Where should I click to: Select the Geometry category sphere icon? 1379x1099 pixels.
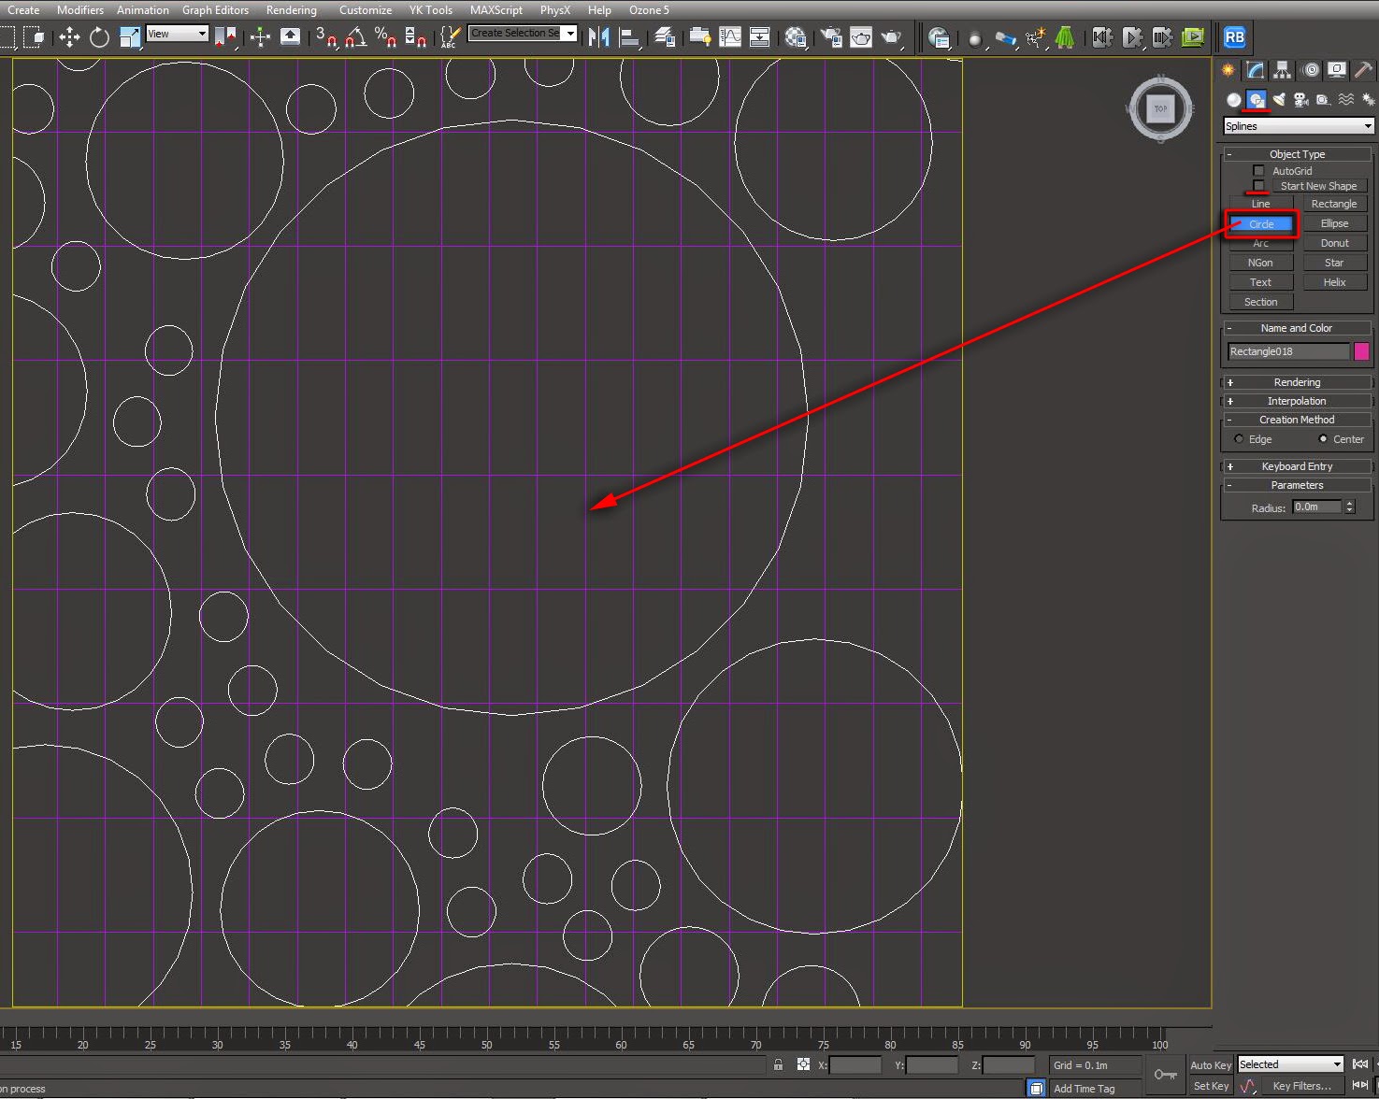(1234, 99)
